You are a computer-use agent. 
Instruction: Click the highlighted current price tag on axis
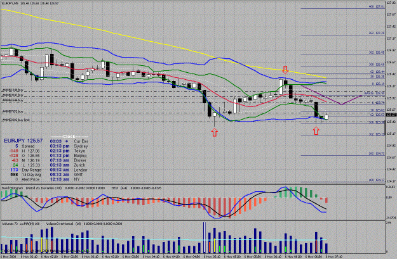click(x=391, y=115)
